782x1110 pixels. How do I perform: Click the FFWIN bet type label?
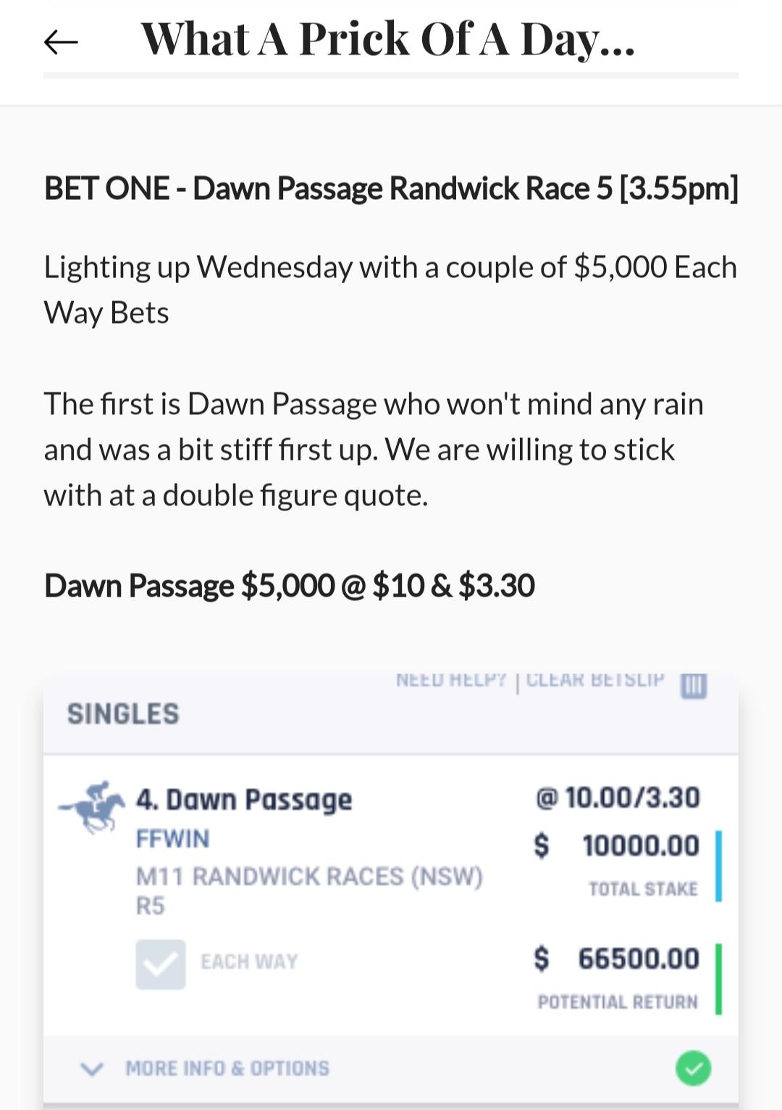173,838
